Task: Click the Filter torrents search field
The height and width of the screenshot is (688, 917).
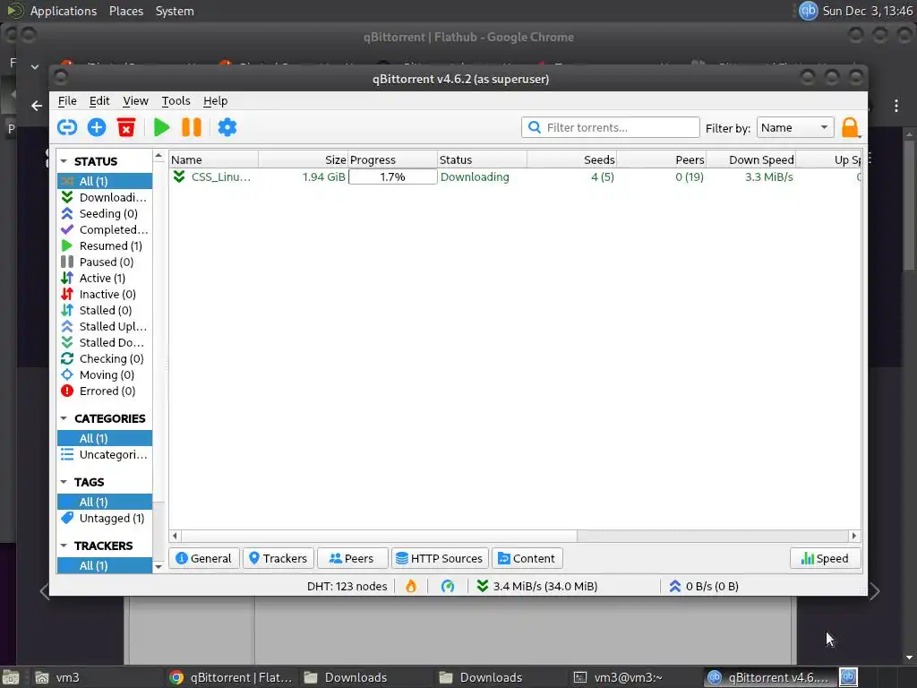Action: 610,127
